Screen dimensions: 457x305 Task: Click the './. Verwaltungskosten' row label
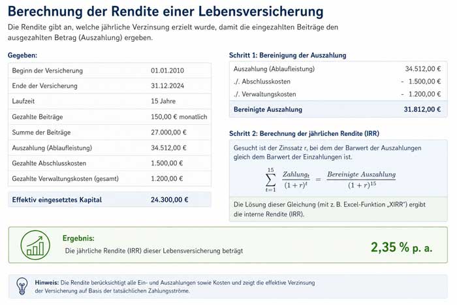264,94
